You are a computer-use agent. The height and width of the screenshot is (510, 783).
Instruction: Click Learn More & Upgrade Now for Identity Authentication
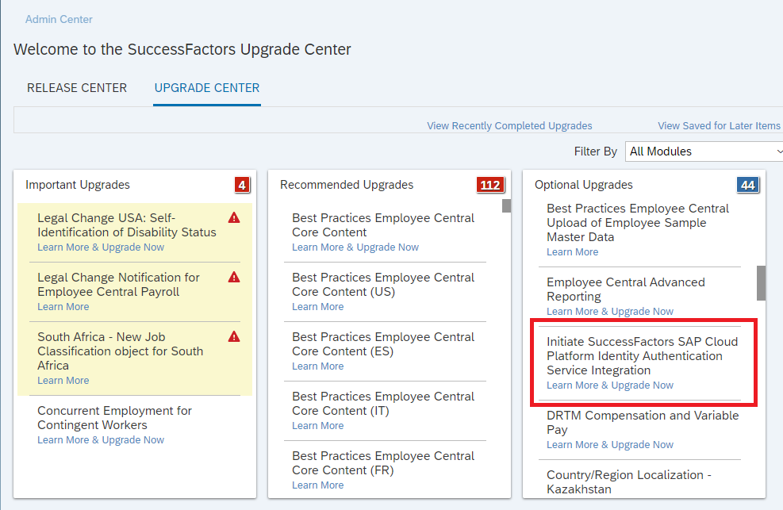click(610, 385)
